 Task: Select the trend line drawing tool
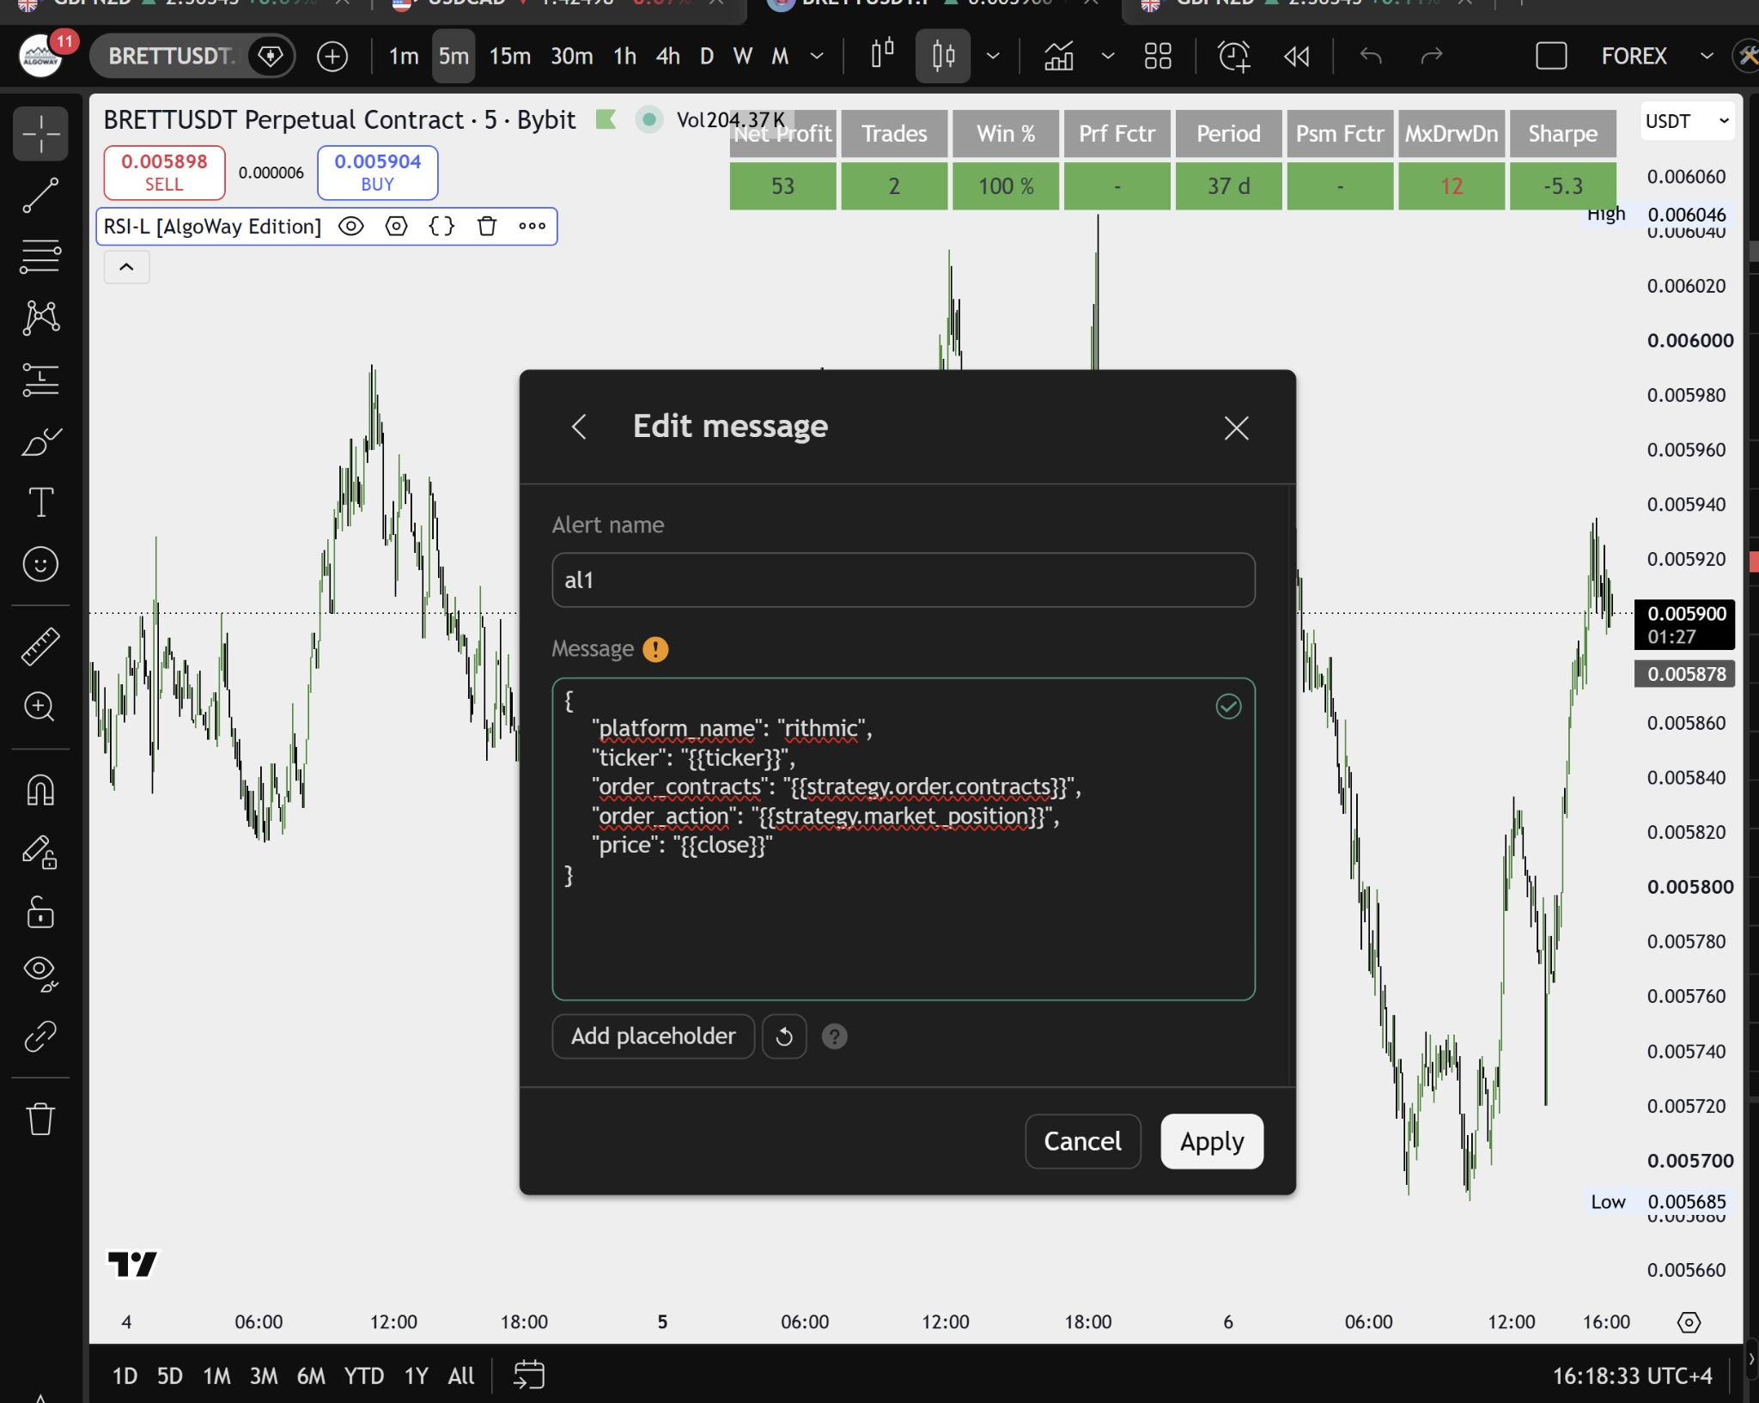[x=40, y=196]
